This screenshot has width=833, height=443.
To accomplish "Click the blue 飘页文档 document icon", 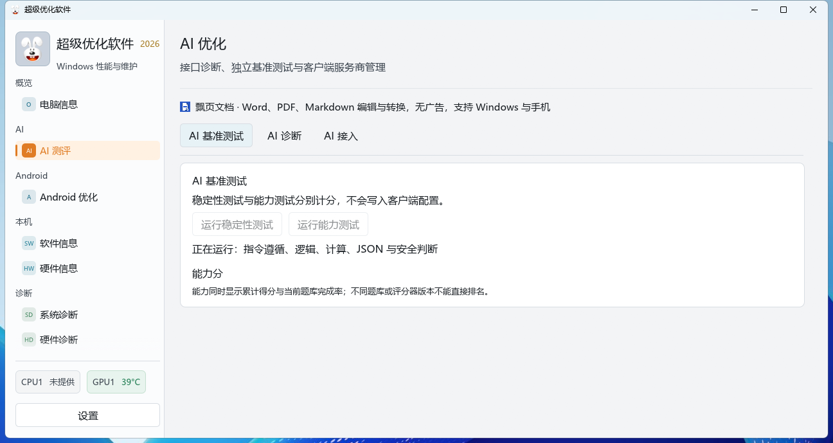I will 185,107.
